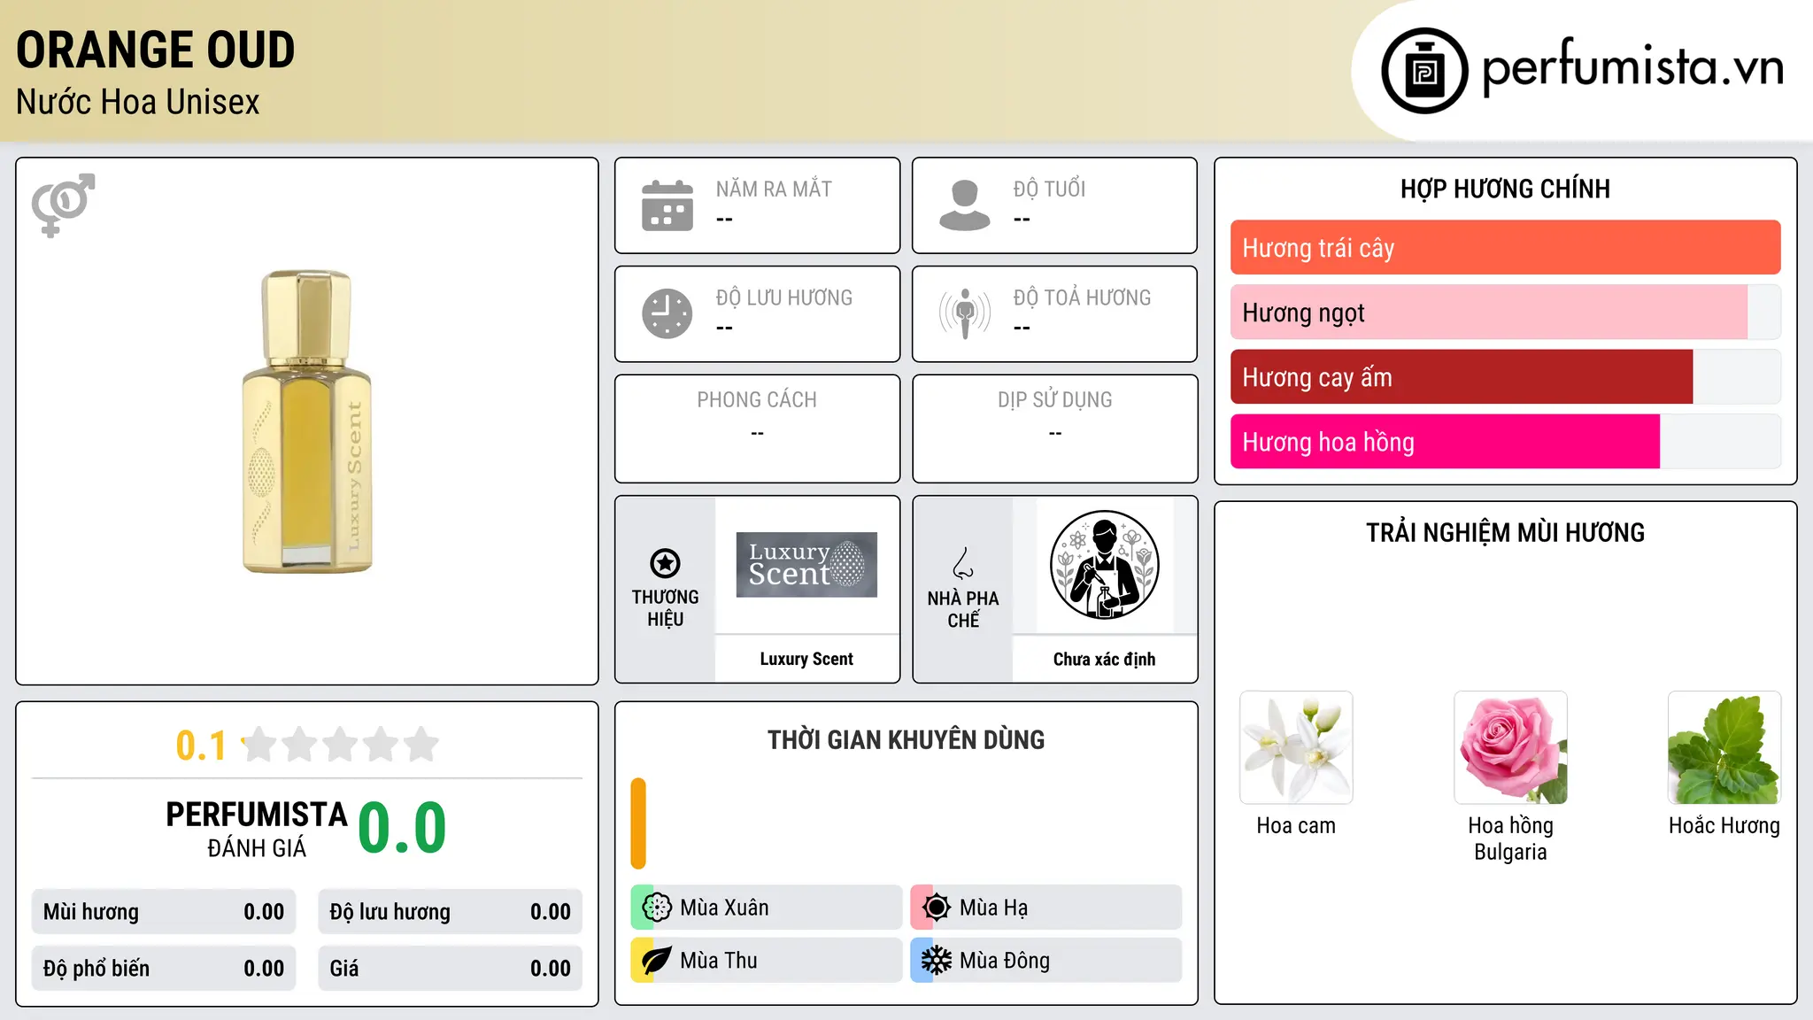
Task: Click the ORANGE OUD title
Action: click(x=156, y=50)
